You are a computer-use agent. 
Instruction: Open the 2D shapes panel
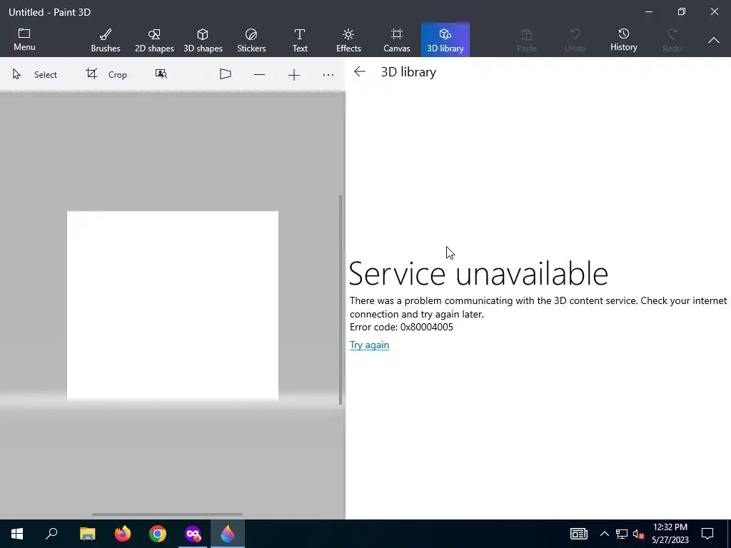pos(154,40)
